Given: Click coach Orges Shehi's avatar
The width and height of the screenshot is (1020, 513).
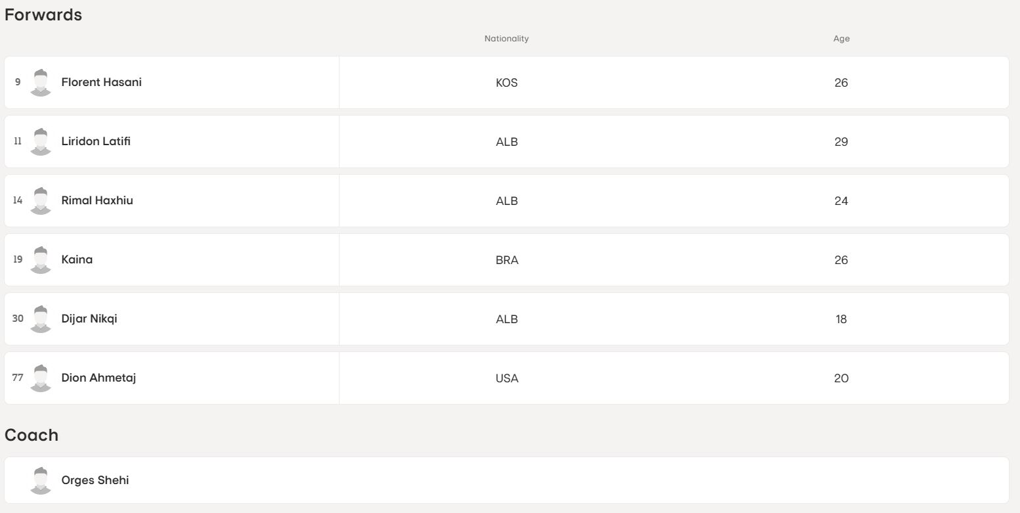Looking at the screenshot, I should tap(41, 480).
